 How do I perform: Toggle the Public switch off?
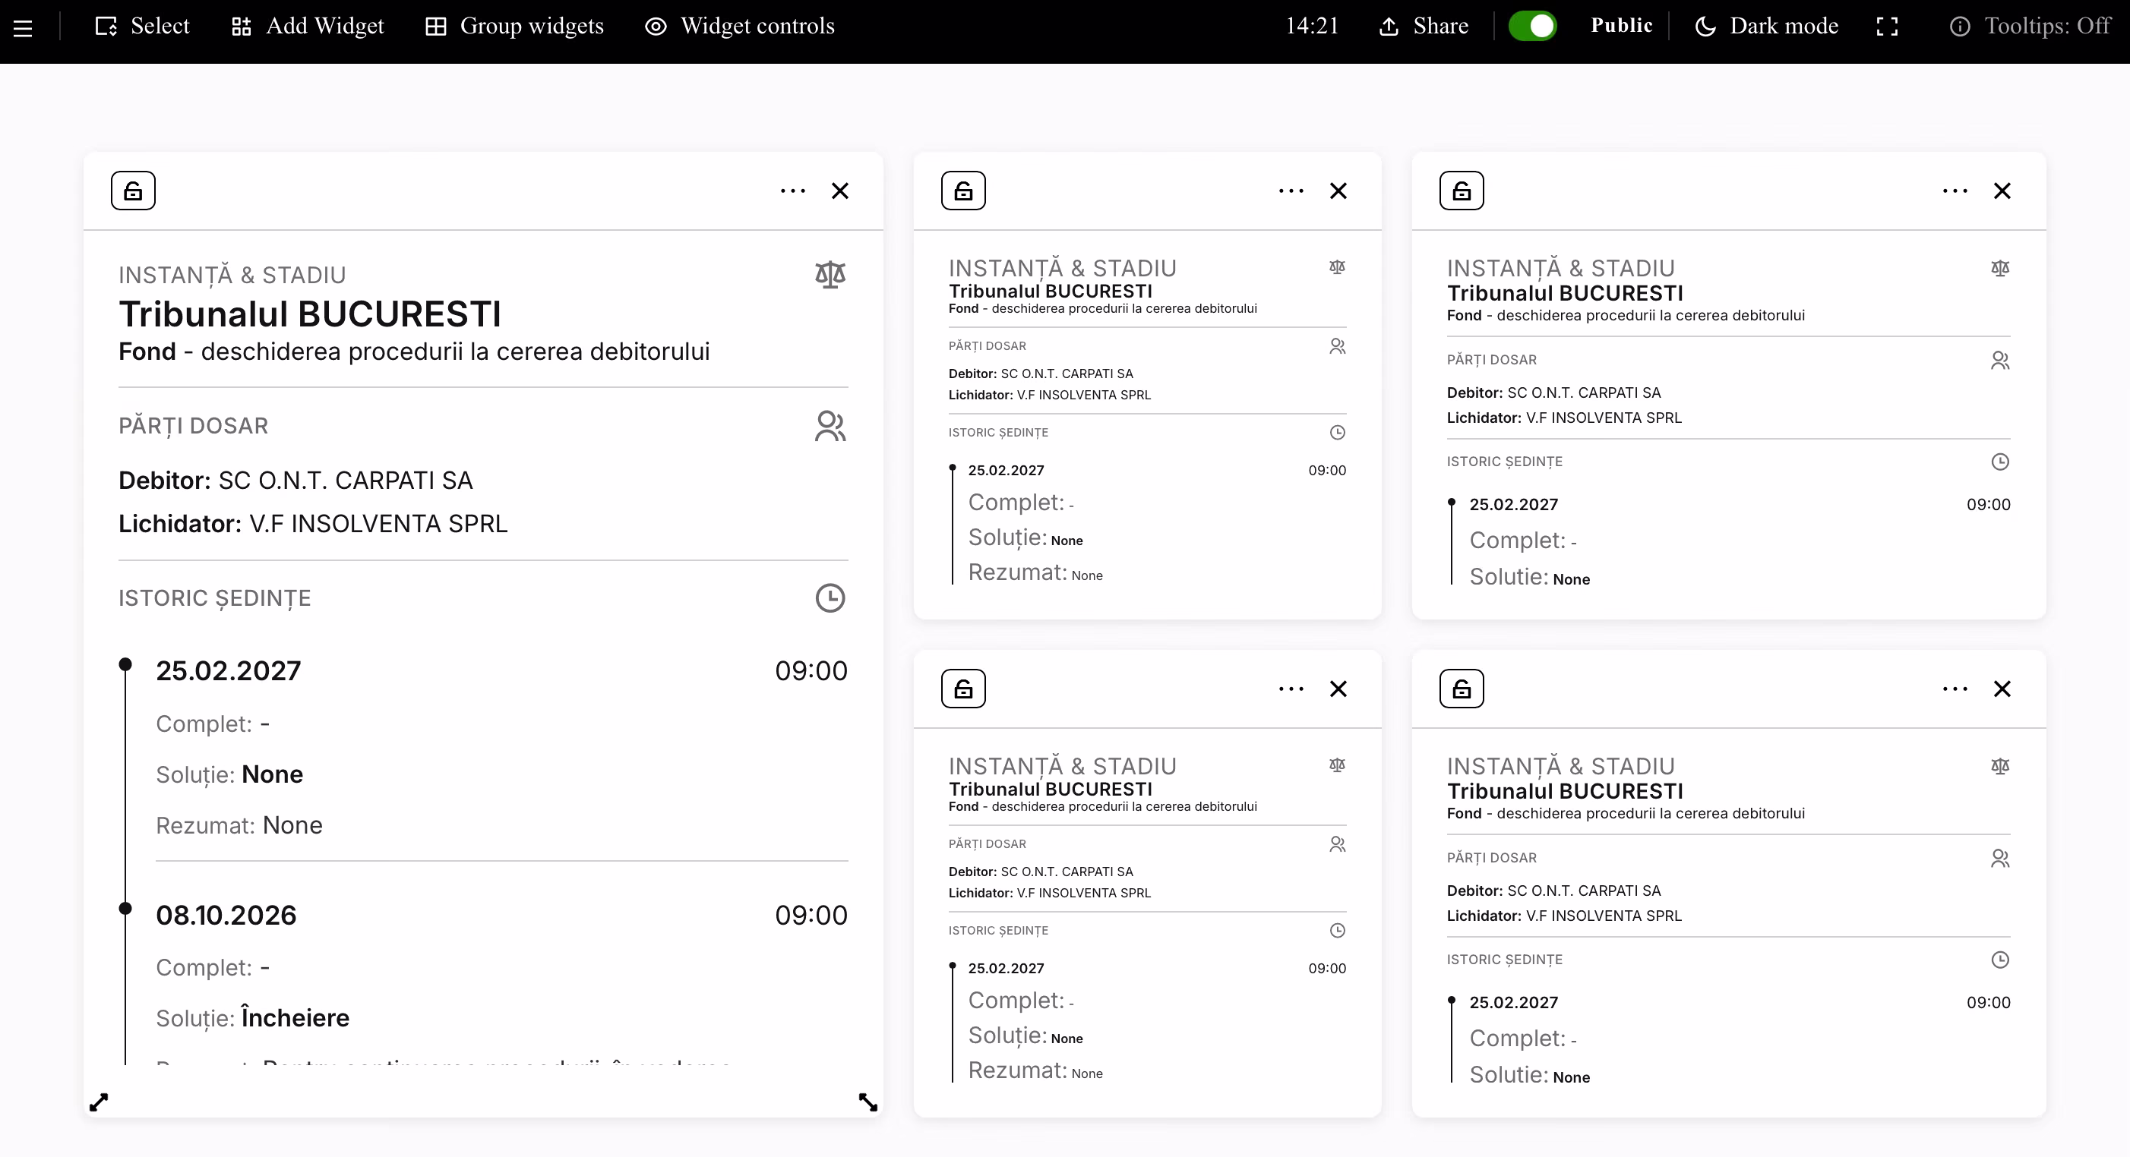click(x=1532, y=27)
